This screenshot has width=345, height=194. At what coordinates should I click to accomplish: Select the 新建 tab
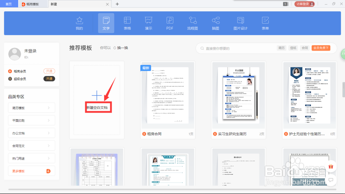click(80, 4)
